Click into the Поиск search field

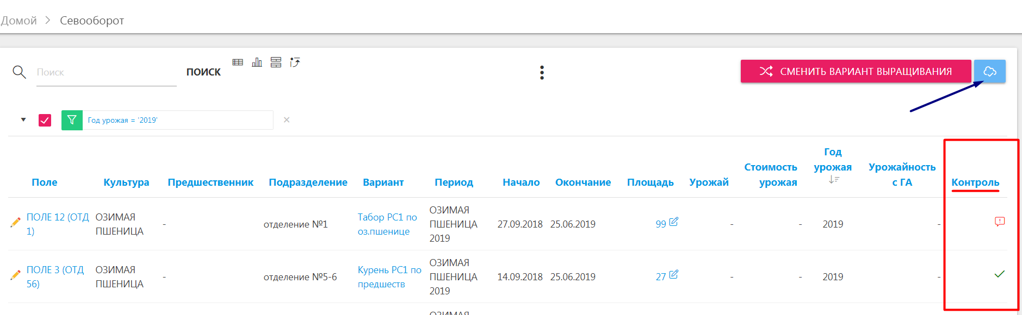[106, 72]
